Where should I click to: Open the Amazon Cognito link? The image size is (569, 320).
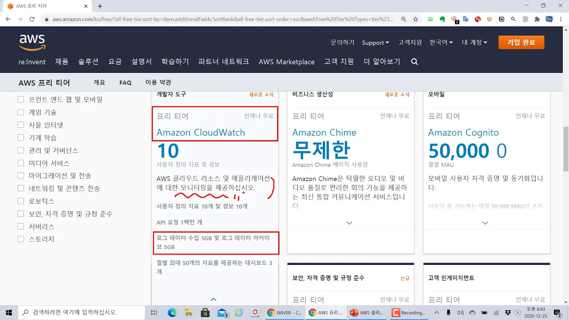tap(464, 132)
